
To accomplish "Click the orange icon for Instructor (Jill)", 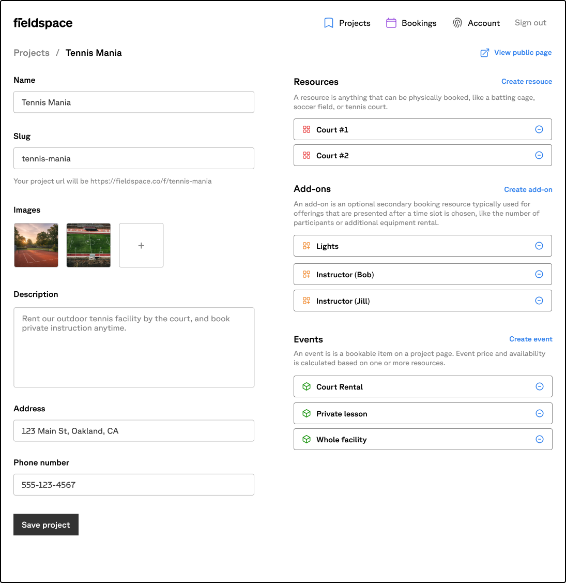I will tap(306, 301).
